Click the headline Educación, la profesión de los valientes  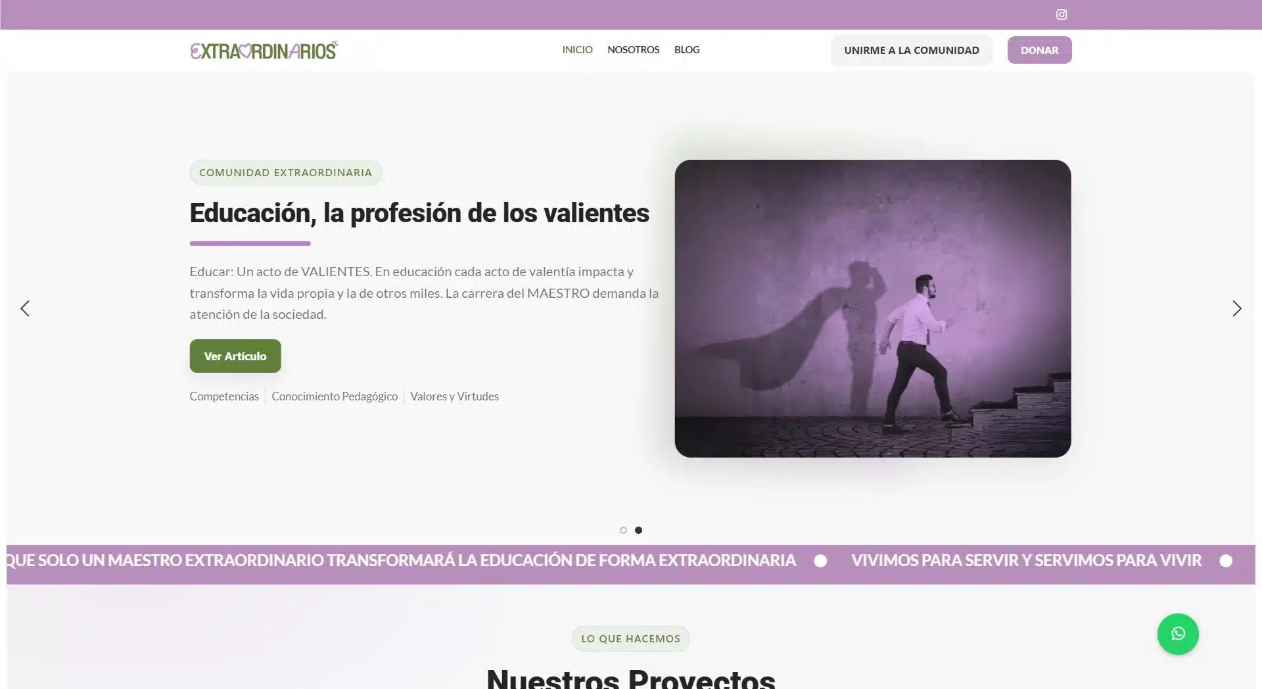tap(419, 212)
